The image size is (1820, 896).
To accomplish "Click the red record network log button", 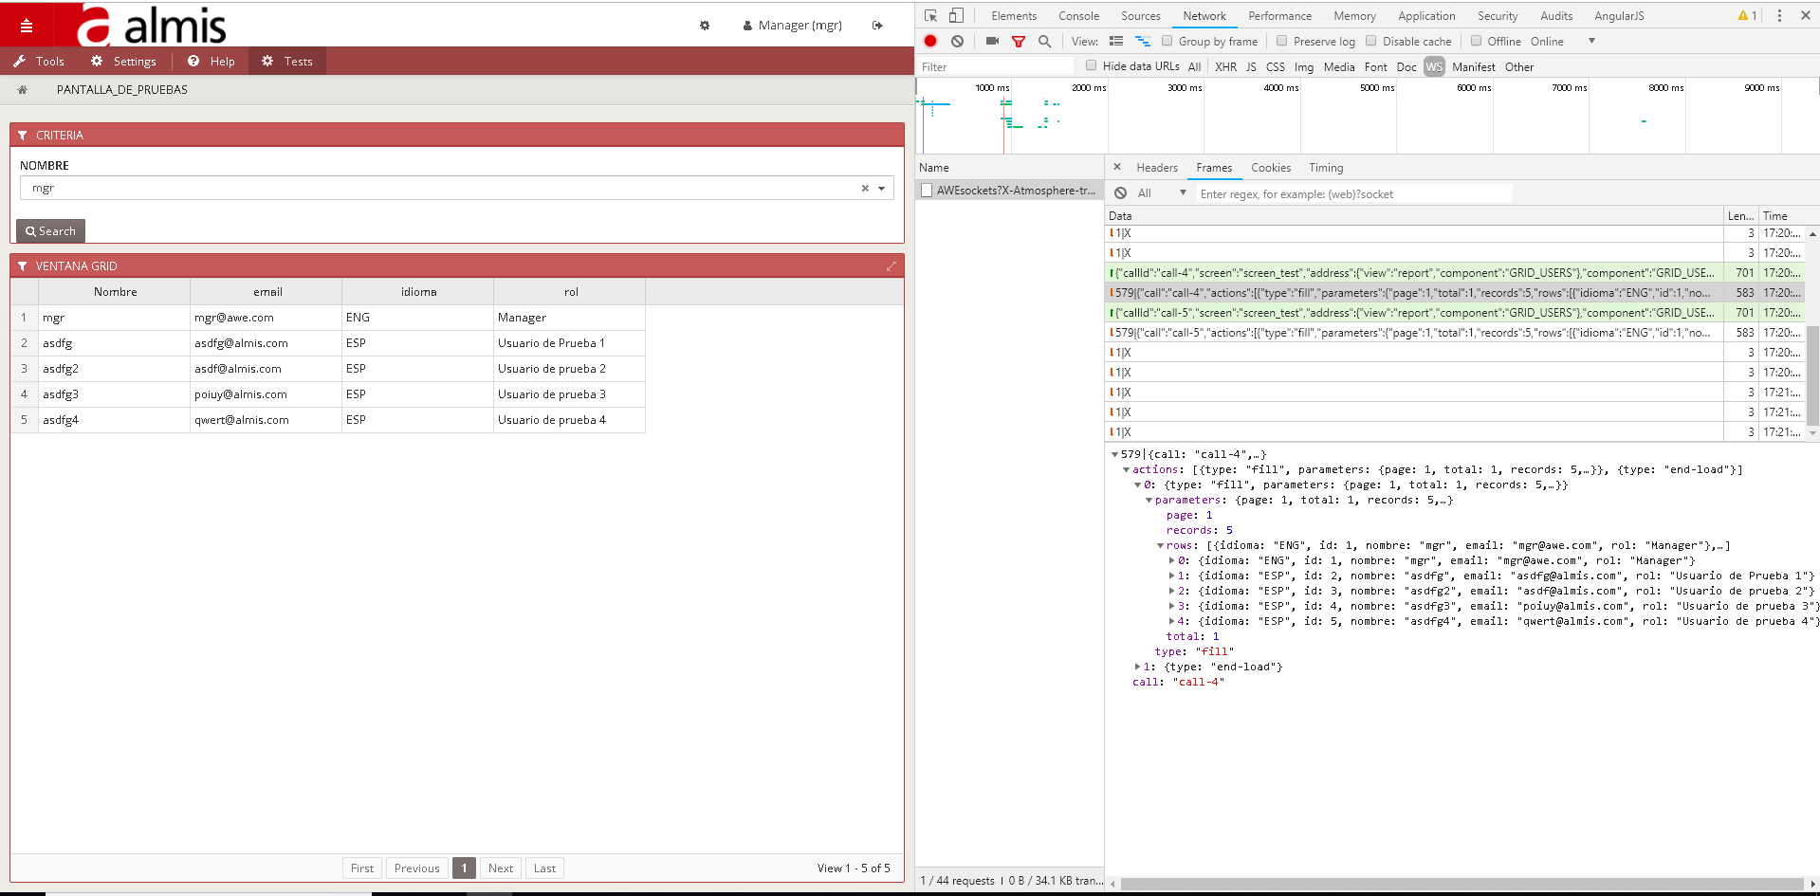I will [930, 41].
